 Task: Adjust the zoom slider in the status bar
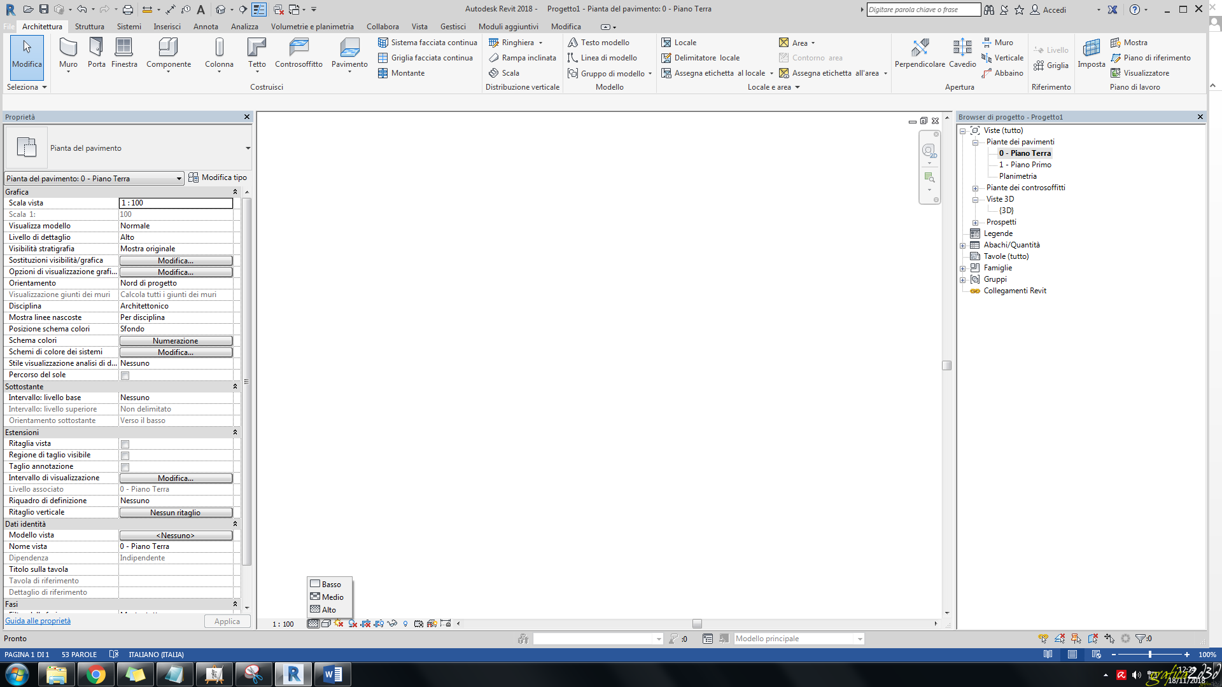(x=1150, y=654)
